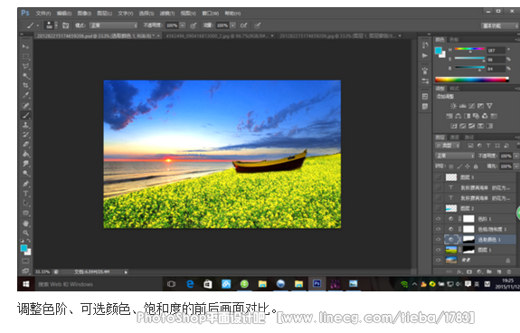The image size is (520, 333).
Task: Switch to the 通道 tab
Action: (454, 137)
